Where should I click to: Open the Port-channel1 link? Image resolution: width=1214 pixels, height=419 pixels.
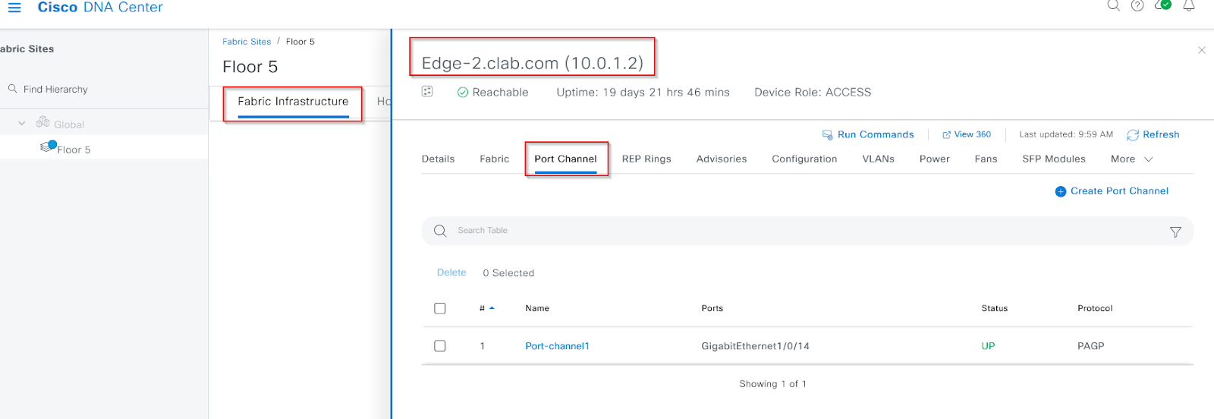click(x=557, y=346)
